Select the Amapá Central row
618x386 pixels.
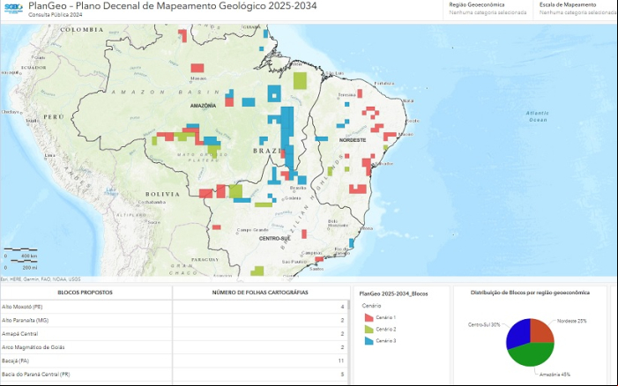pos(174,334)
